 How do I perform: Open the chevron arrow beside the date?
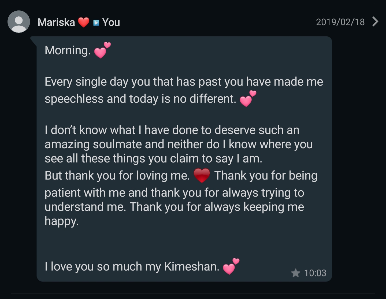pyautogui.click(x=375, y=21)
